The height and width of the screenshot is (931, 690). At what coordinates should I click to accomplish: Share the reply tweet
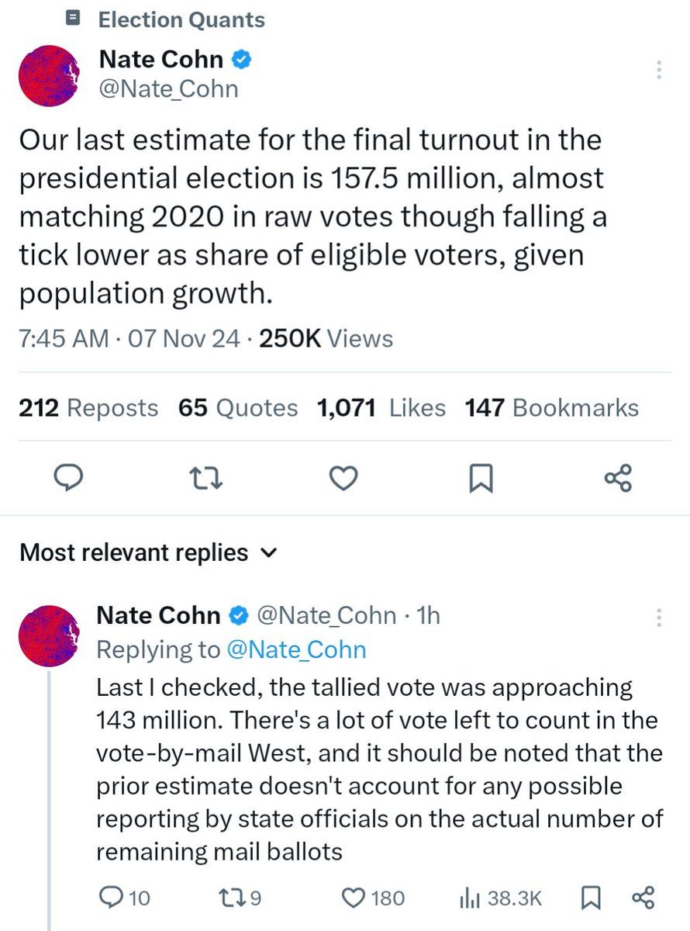click(x=643, y=898)
